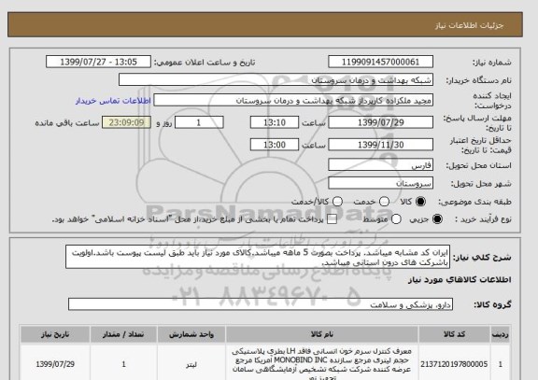Click the page header جزئیات اطلاعات نیاز
This screenshot has height=380, width=538.
470,26
